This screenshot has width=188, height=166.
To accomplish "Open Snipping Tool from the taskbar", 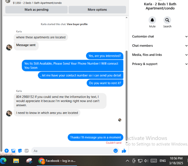I will pyautogui.click(x=29, y=161).
